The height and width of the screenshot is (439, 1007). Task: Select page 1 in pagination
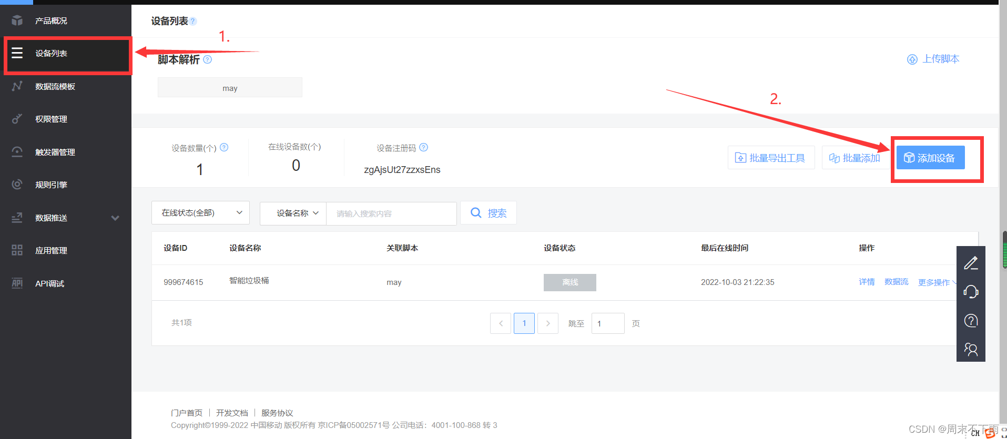(524, 323)
